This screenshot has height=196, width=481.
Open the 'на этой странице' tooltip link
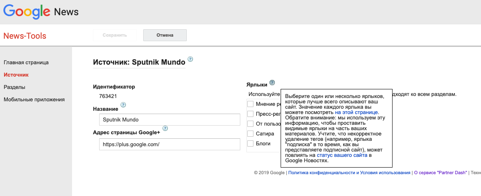coord(356,112)
